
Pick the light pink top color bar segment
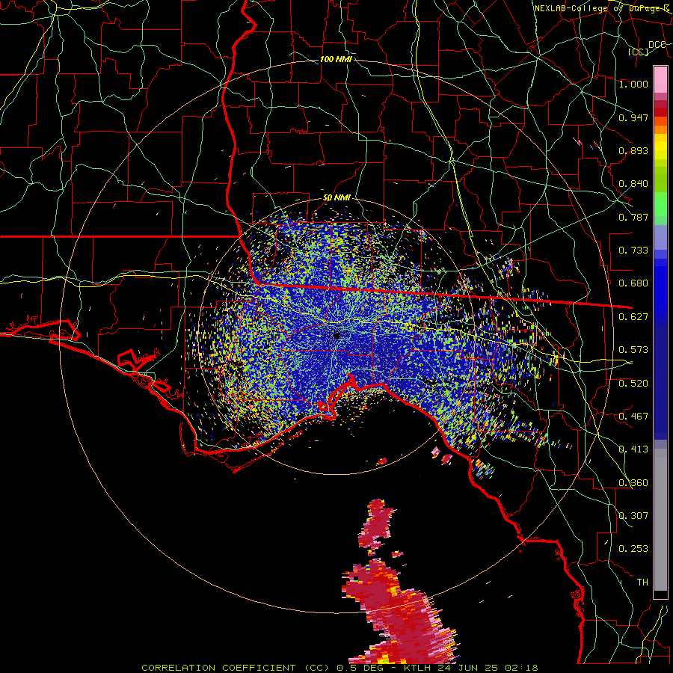click(660, 80)
